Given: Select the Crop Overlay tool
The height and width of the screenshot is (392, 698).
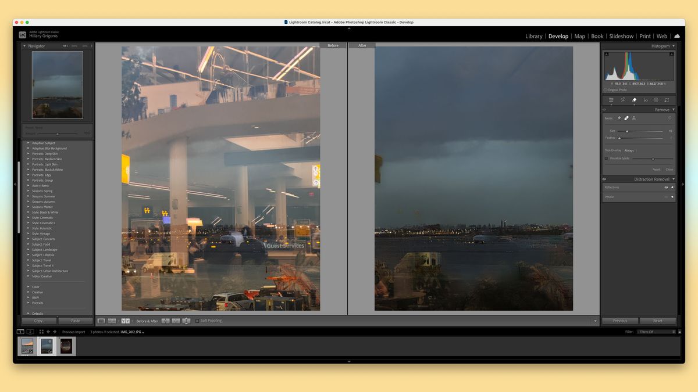Looking at the screenshot, I should click(x=622, y=100).
